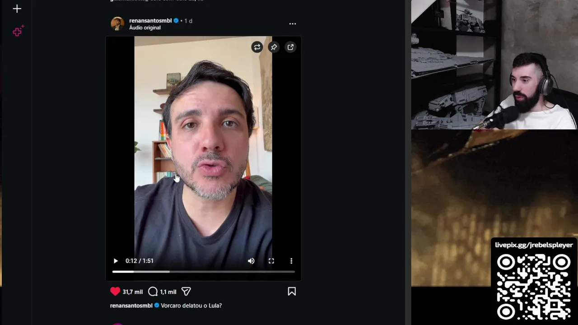Open the post's three-dot options menu
Screen dimensions: 578x325
(293, 23)
